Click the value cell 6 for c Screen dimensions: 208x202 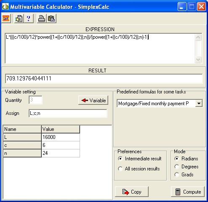(x=61, y=145)
